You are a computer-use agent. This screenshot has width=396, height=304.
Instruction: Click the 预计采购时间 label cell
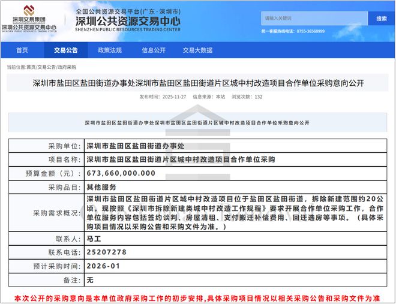click(46, 266)
